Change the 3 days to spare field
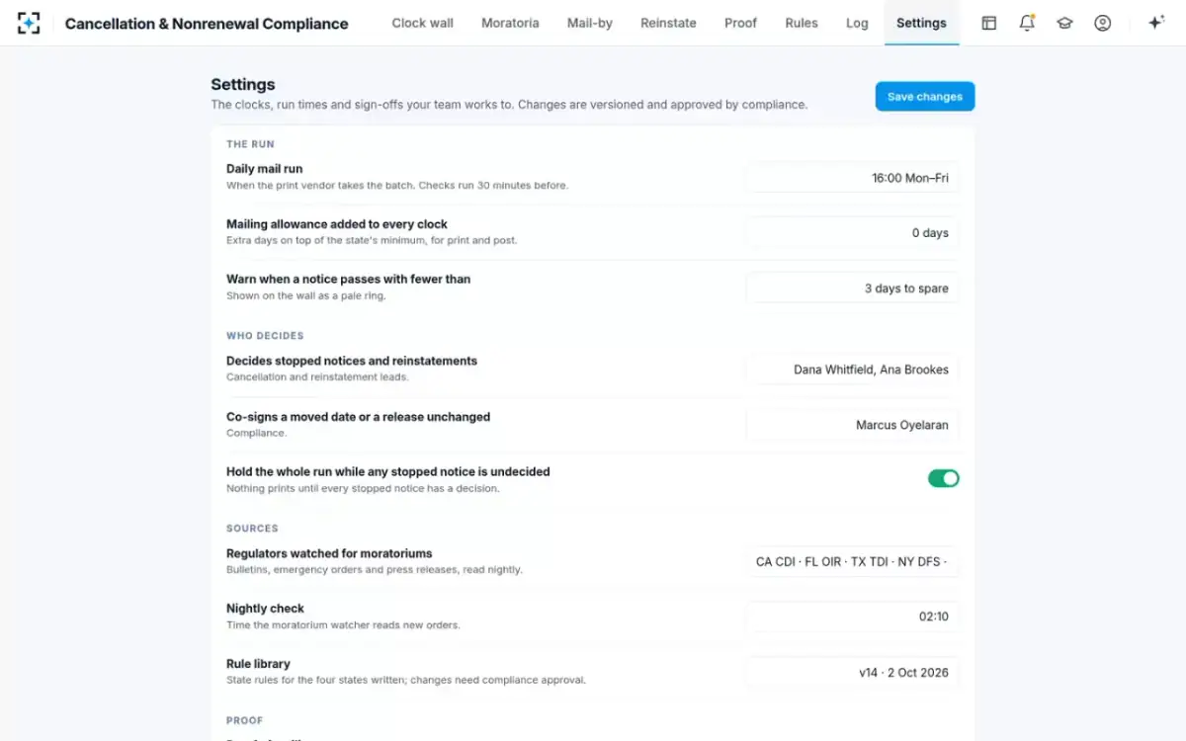 pos(852,288)
